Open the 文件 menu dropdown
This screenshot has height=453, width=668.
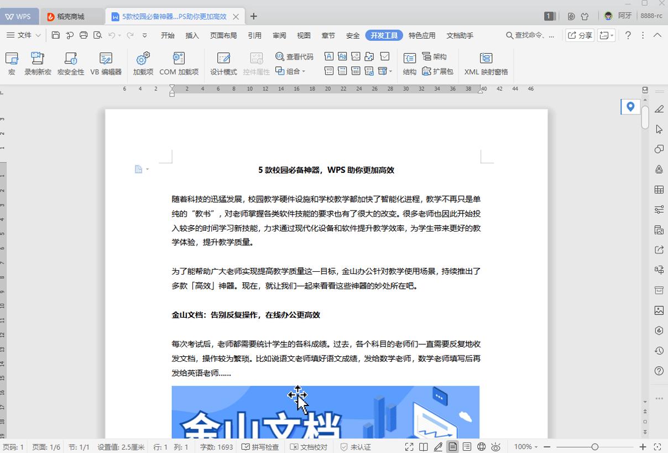coord(27,35)
